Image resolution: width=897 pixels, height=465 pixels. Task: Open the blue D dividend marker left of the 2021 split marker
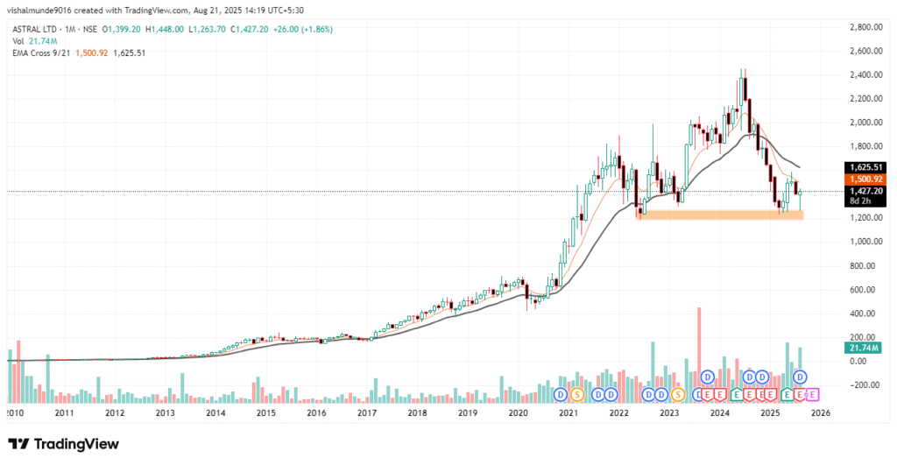coord(561,395)
